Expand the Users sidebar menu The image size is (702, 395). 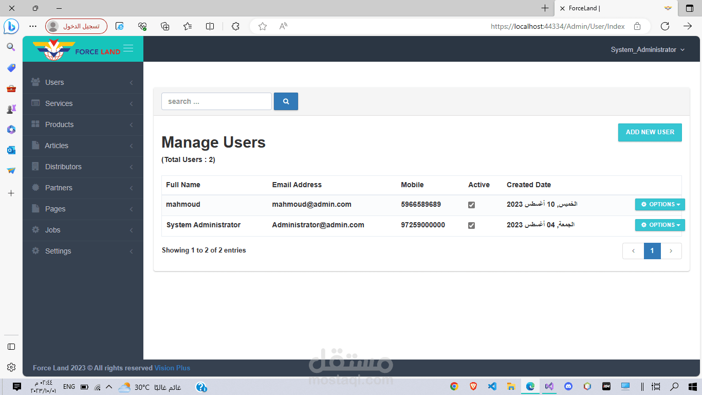tap(83, 82)
